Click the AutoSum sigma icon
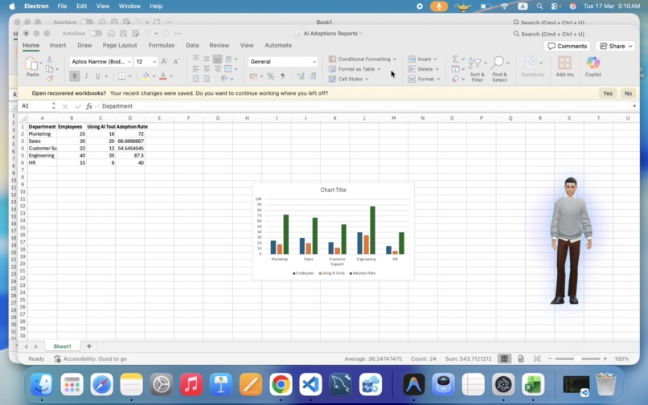Screen dimensions: 648x405 455,59
